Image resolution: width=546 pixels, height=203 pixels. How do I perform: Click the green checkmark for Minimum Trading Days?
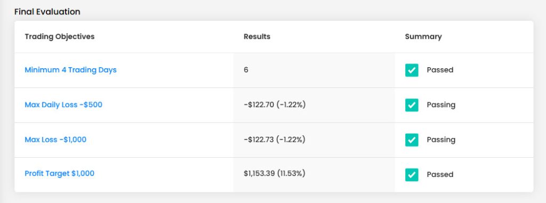[x=412, y=70]
